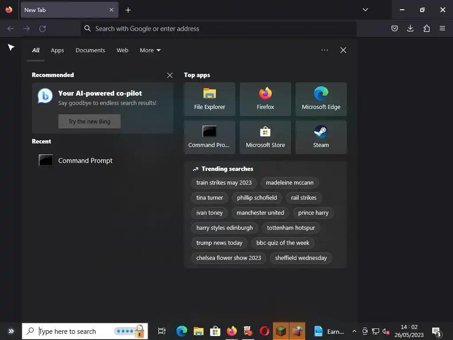
Task: Open Microsoft Store tile in Top apps
Action: point(265,137)
